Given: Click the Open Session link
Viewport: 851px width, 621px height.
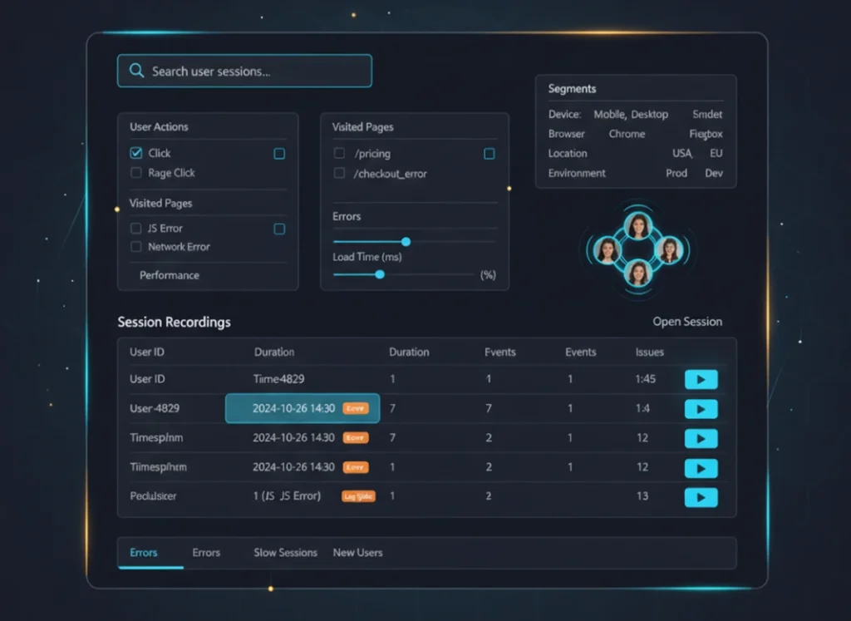Looking at the screenshot, I should pos(686,322).
